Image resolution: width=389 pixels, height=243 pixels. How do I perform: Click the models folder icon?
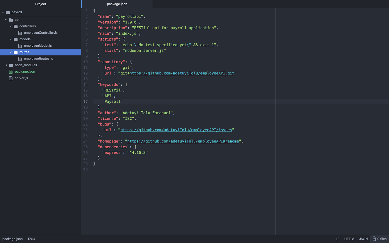16,39
